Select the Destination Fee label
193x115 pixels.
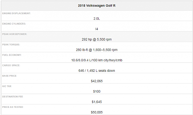[x=13, y=97]
